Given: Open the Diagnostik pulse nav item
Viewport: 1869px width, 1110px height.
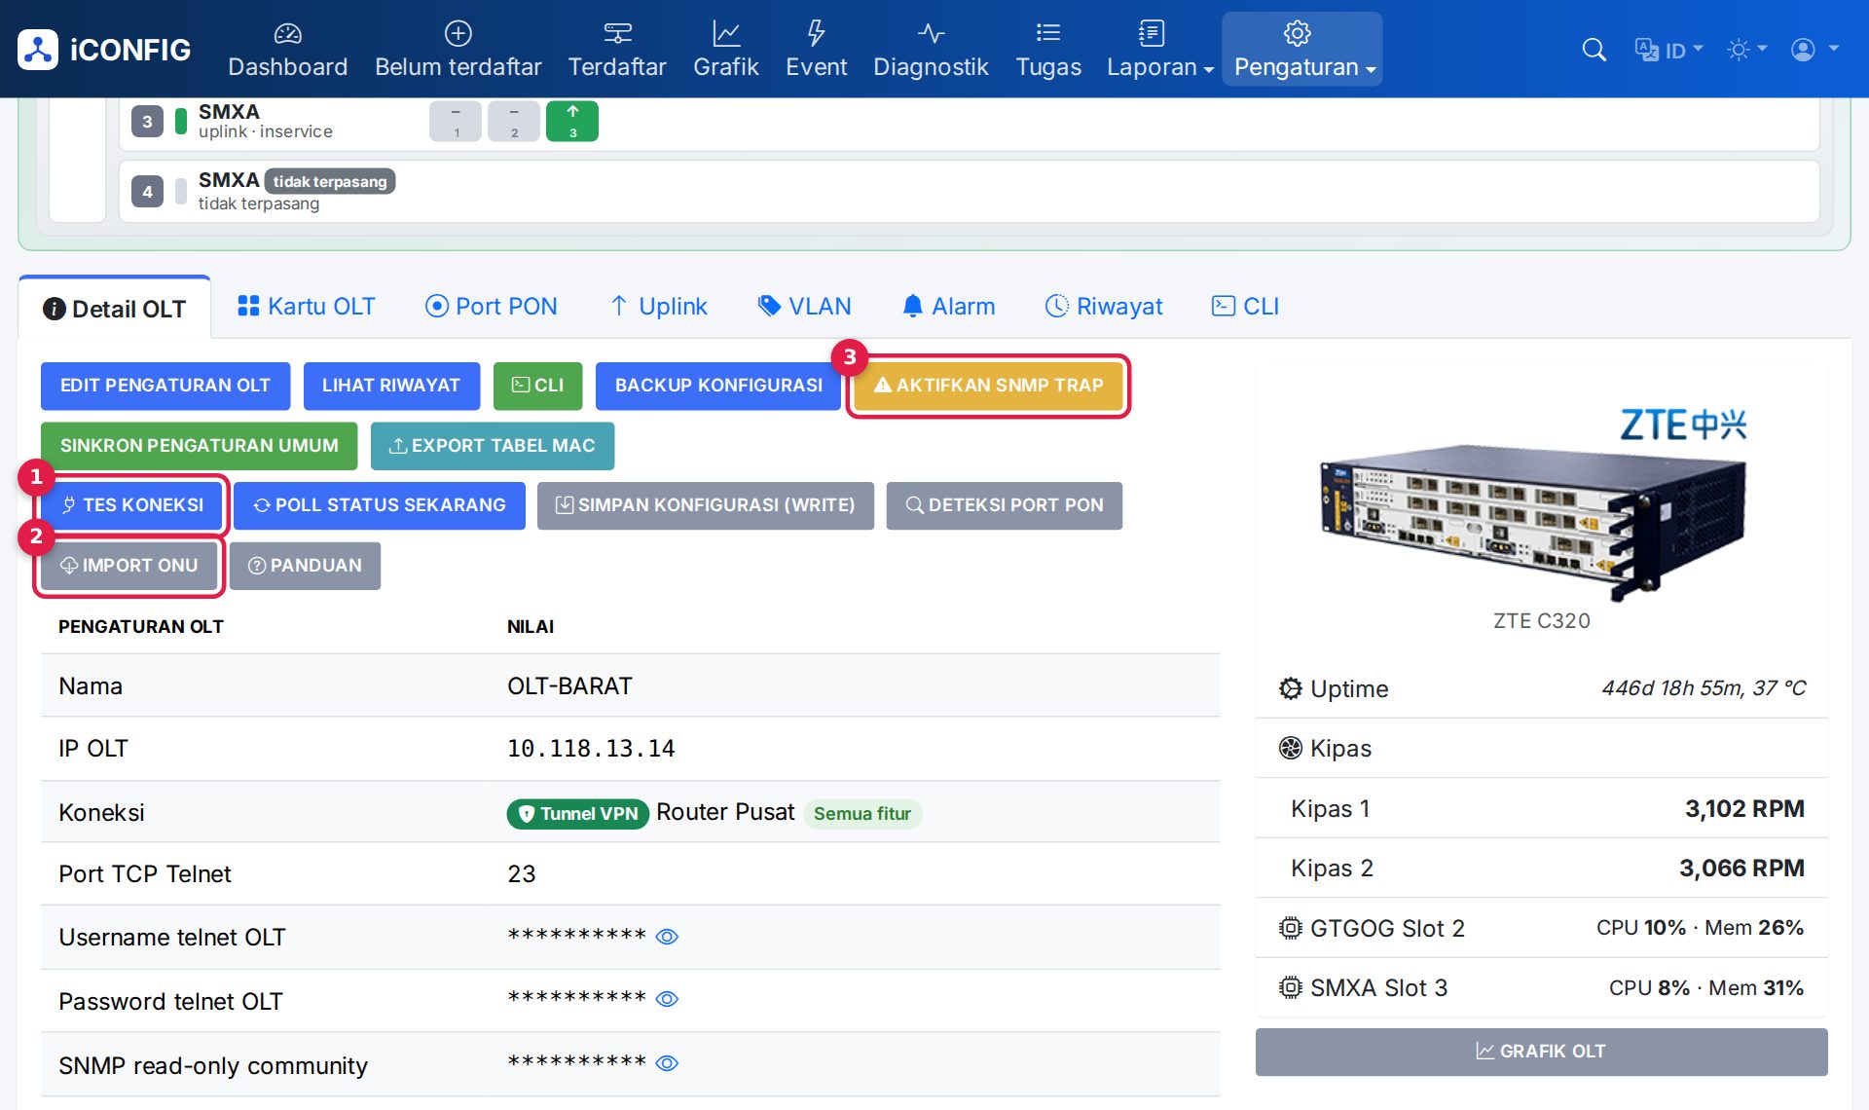Looking at the screenshot, I should 931,50.
